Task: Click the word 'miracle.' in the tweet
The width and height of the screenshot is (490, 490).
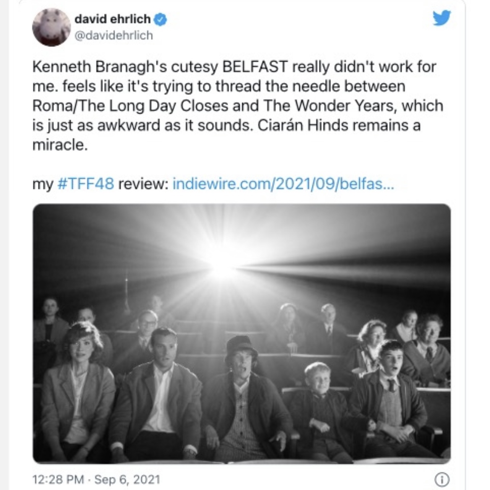Action: pyautogui.click(x=60, y=145)
